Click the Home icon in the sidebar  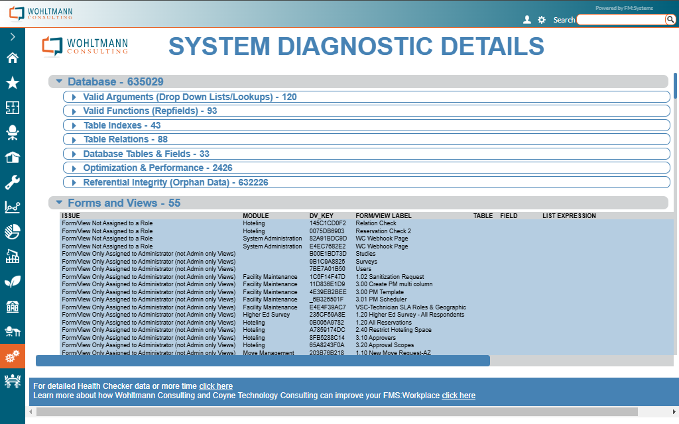[x=12, y=58]
